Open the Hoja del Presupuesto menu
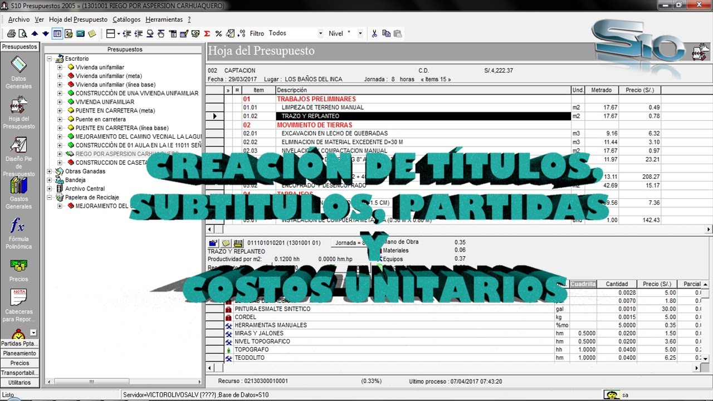713x401 pixels. (x=78, y=19)
